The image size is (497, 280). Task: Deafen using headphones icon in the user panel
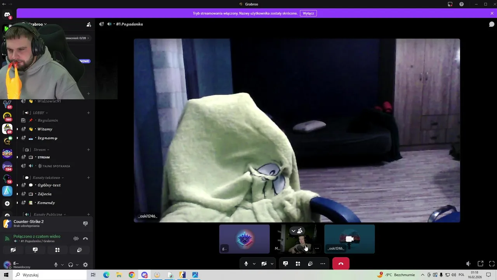pos(71,265)
